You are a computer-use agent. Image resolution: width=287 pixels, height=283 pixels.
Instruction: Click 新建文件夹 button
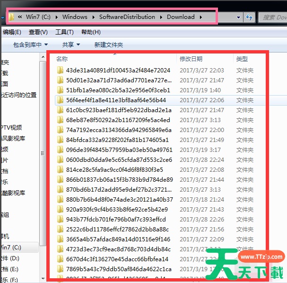pyautogui.click(x=109, y=44)
